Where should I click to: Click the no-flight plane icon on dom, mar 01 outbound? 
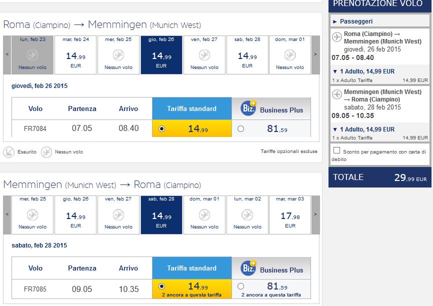tap(290, 55)
